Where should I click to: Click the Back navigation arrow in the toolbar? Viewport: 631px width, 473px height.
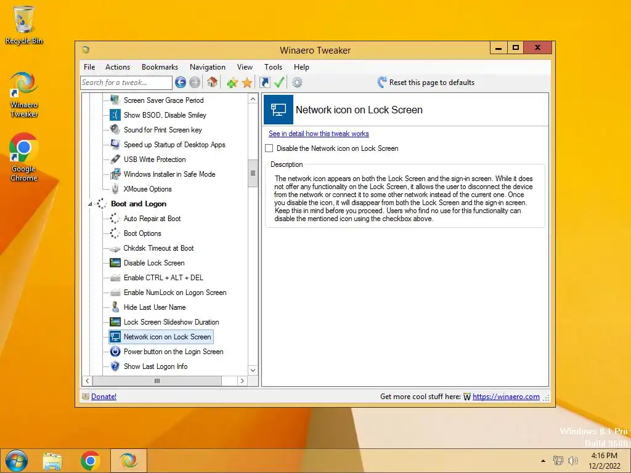pos(181,83)
